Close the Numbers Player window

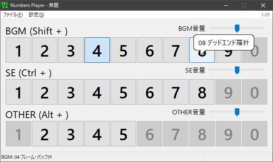coord(263,5)
